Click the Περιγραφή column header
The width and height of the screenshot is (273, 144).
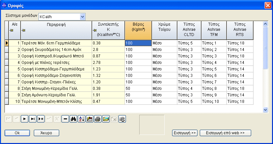56,30
